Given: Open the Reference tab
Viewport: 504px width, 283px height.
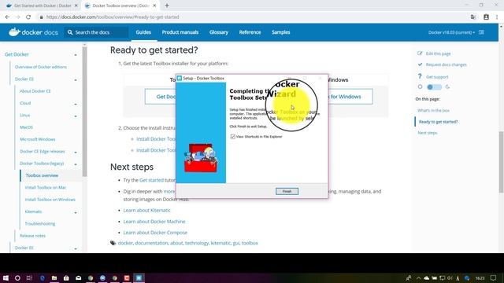Looking at the screenshot, I should click(x=250, y=32).
